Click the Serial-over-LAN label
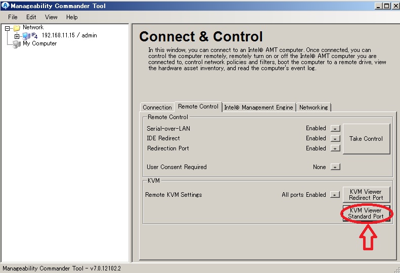 (x=168, y=128)
